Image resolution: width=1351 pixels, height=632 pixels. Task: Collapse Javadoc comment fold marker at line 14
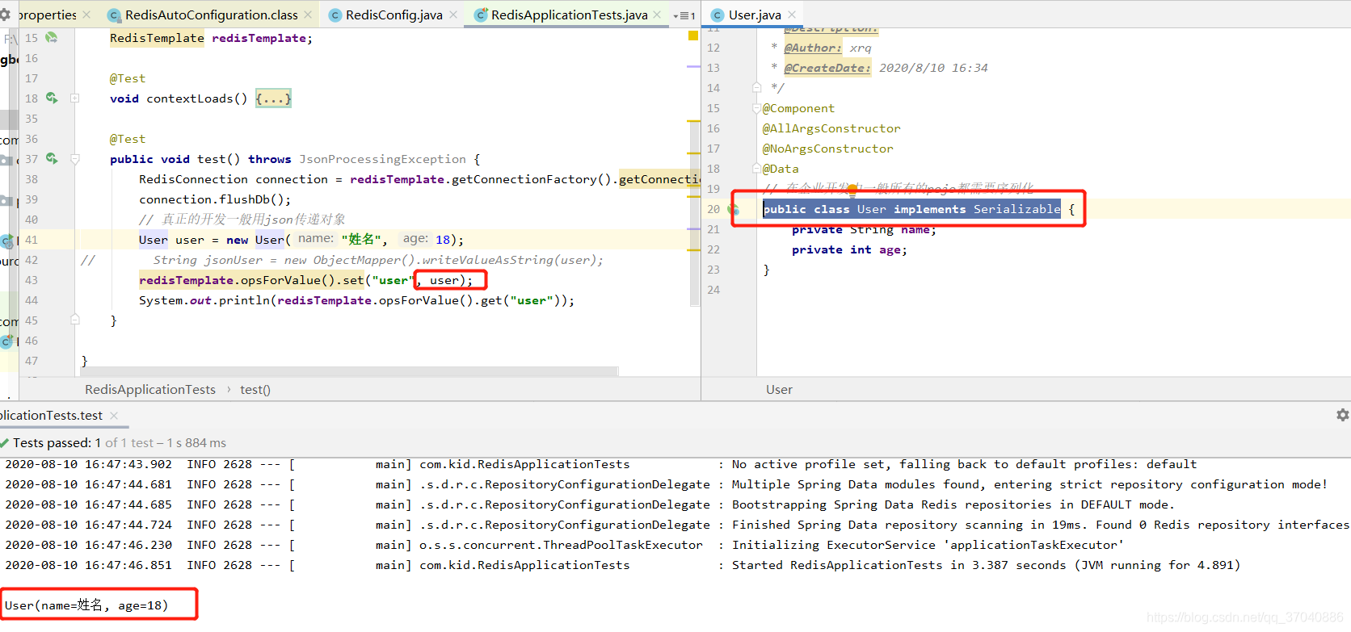[x=756, y=87]
